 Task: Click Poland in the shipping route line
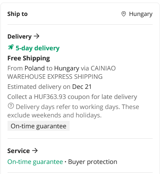pyautogui.click(x=34, y=68)
